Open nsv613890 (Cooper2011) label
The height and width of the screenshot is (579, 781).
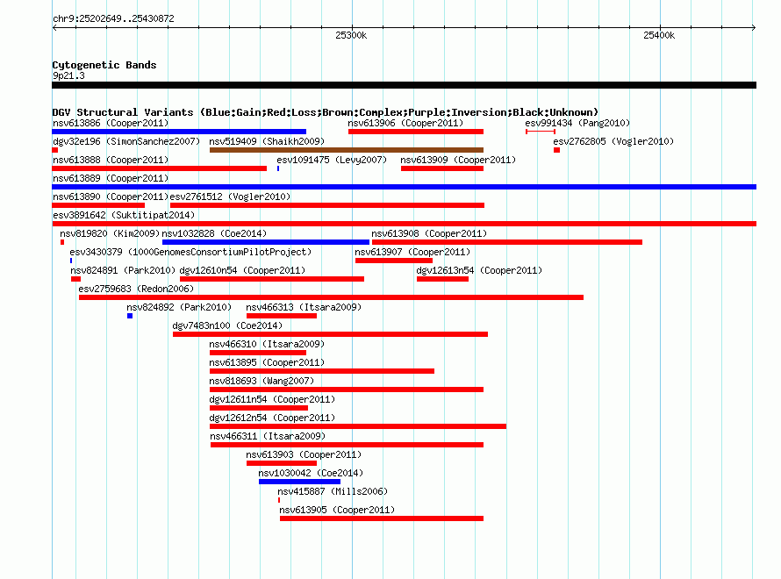tap(111, 197)
